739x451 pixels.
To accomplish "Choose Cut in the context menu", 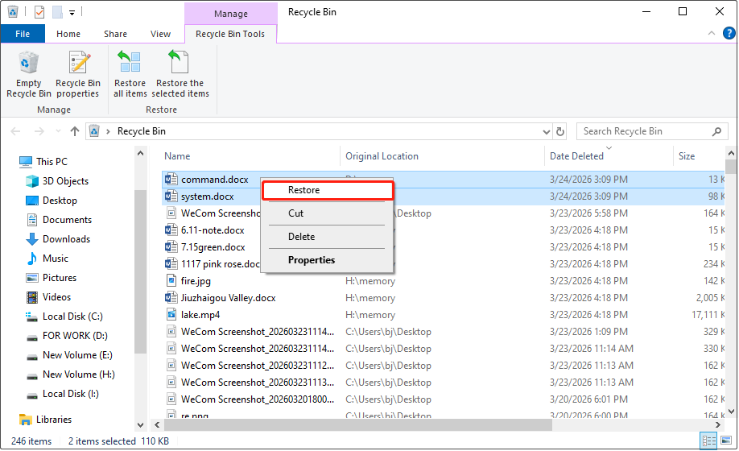I will (x=327, y=213).
